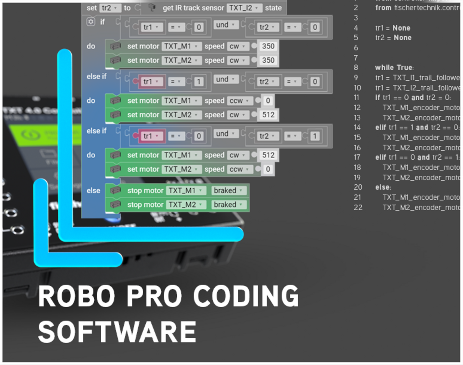Open the TXT_I2 sensor input dropdown
463x365 pixels.
(244, 8)
